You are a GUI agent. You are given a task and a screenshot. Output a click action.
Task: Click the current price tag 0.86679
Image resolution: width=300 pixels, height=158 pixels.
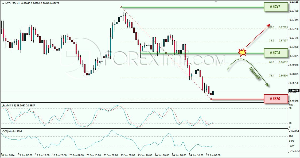(x=294, y=91)
